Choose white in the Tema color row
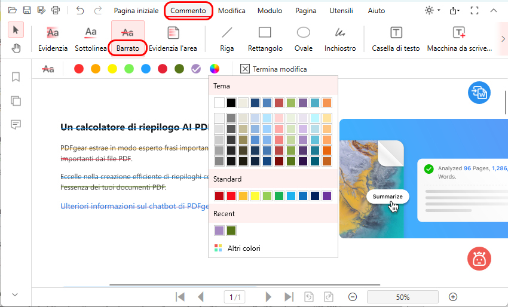This screenshot has height=307, width=508. [219, 103]
